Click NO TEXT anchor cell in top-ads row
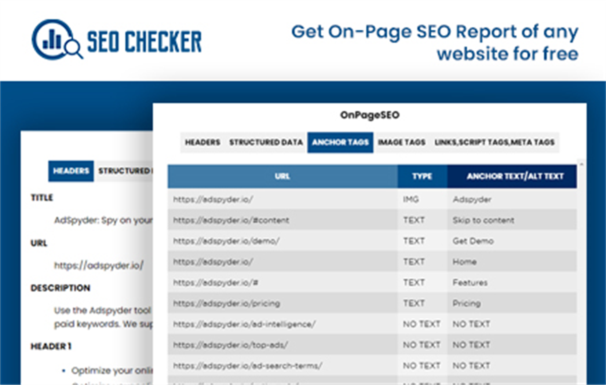606x385 pixels. click(x=512, y=345)
